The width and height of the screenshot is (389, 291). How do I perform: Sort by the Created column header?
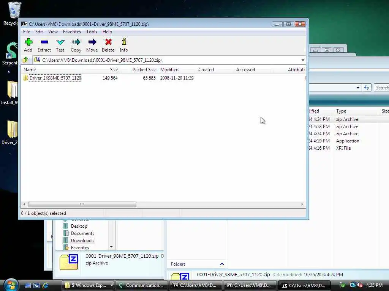tap(215, 70)
